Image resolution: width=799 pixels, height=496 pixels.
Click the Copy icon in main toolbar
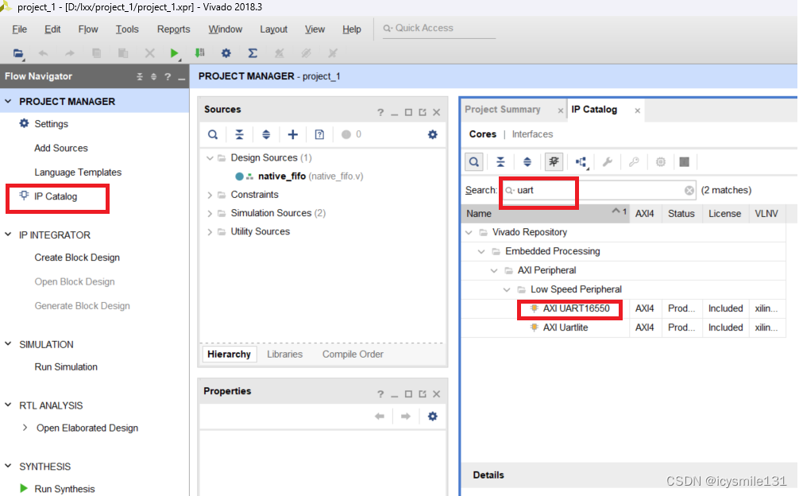[x=96, y=53]
